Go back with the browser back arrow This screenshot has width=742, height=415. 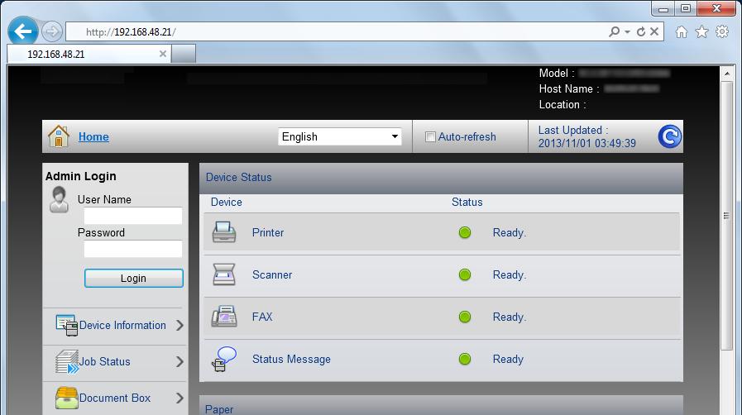(22, 31)
